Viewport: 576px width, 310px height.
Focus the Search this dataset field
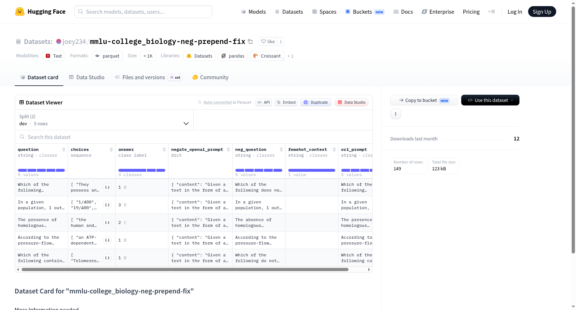tap(194, 137)
